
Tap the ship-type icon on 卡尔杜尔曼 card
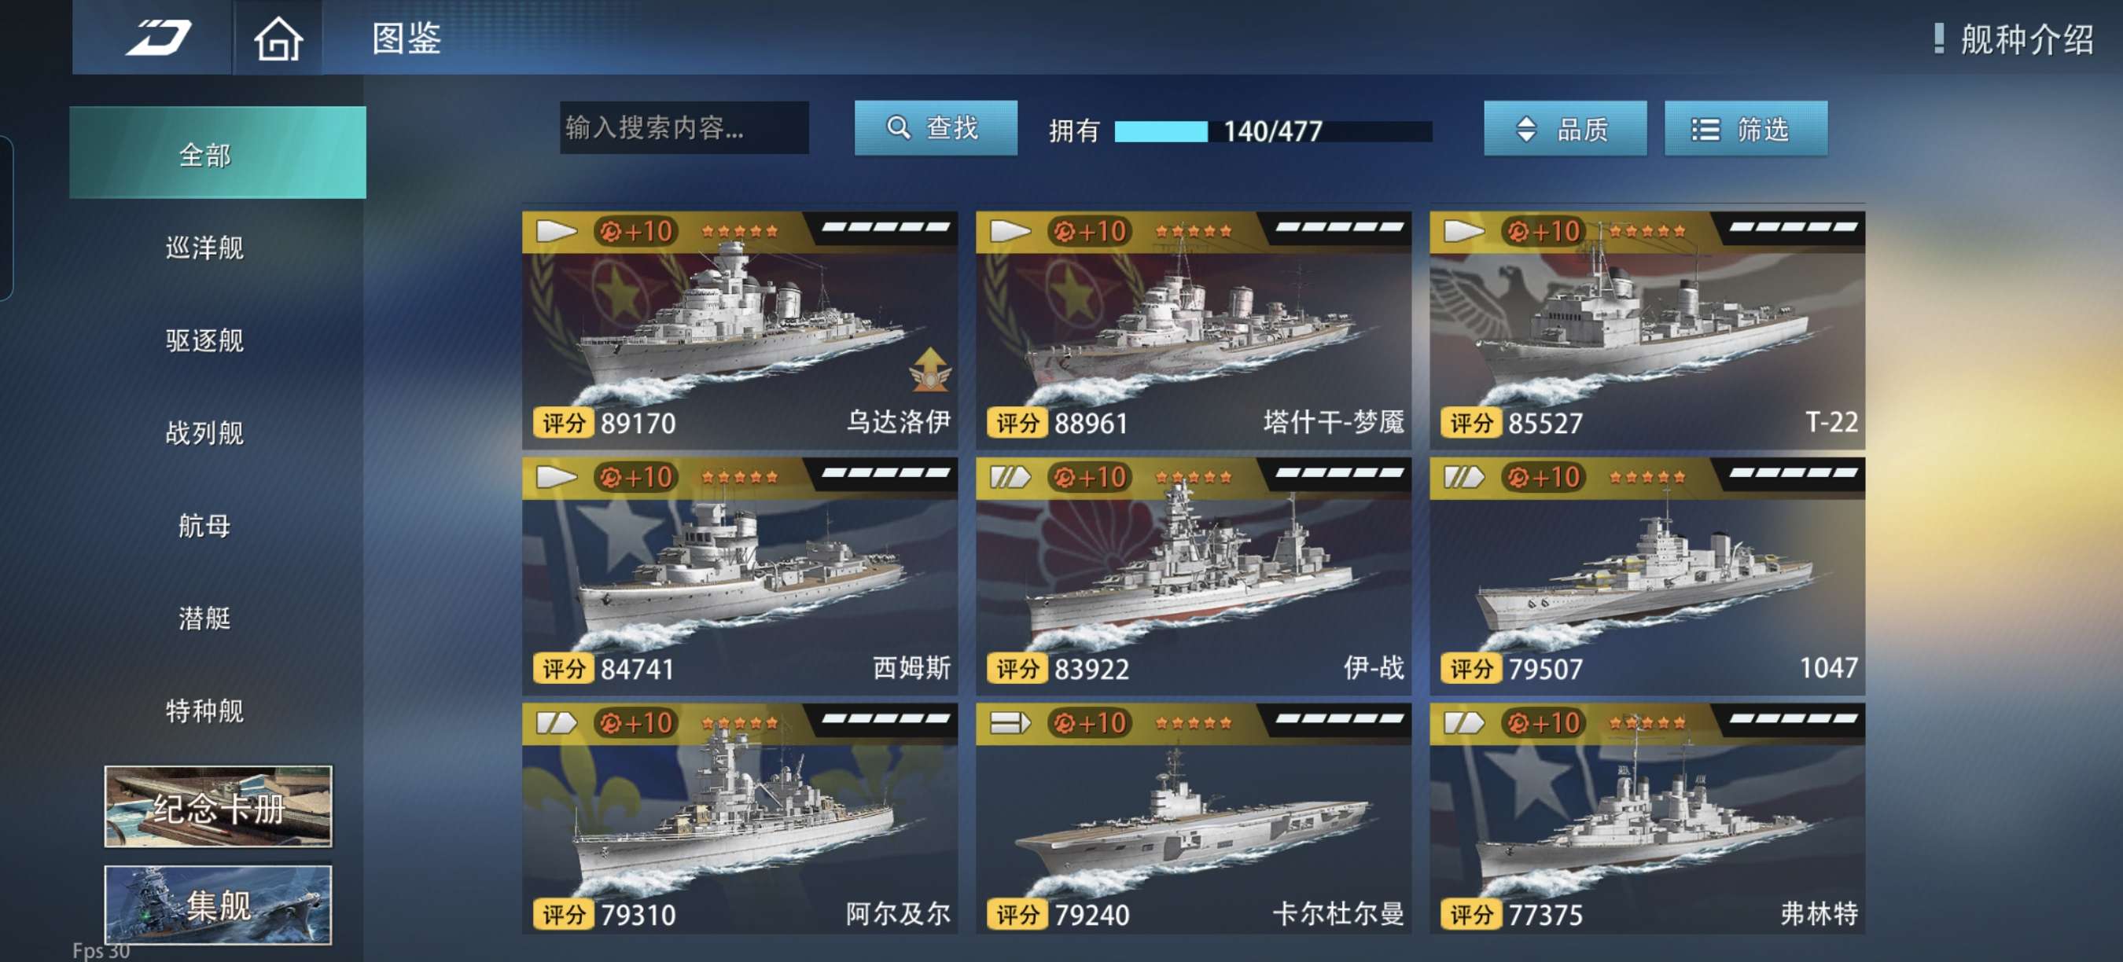(x=1010, y=723)
